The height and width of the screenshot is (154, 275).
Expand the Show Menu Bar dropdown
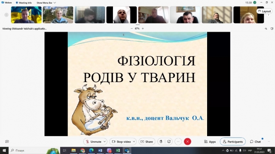point(46,3)
